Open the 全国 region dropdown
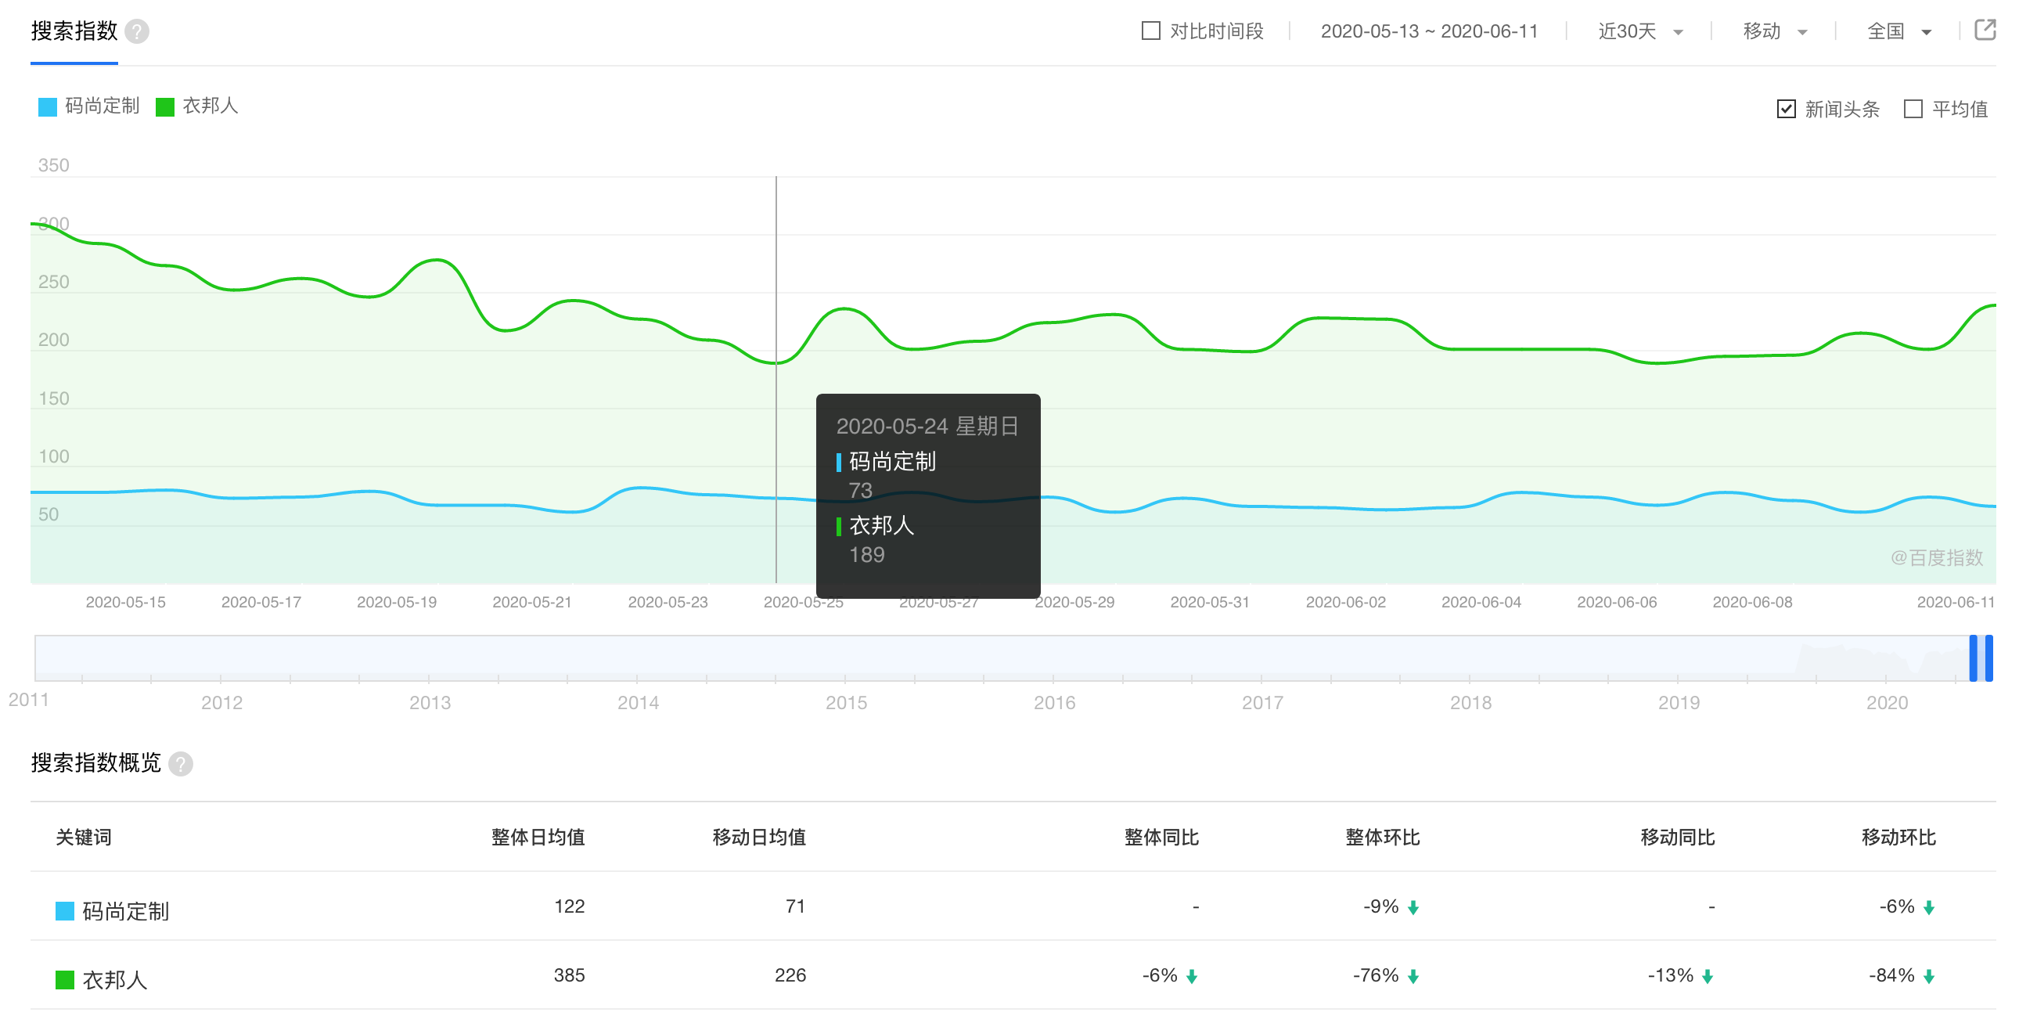 (x=1899, y=31)
